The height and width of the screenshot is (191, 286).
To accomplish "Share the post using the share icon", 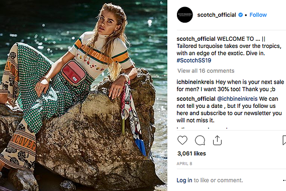I will point(217,140).
